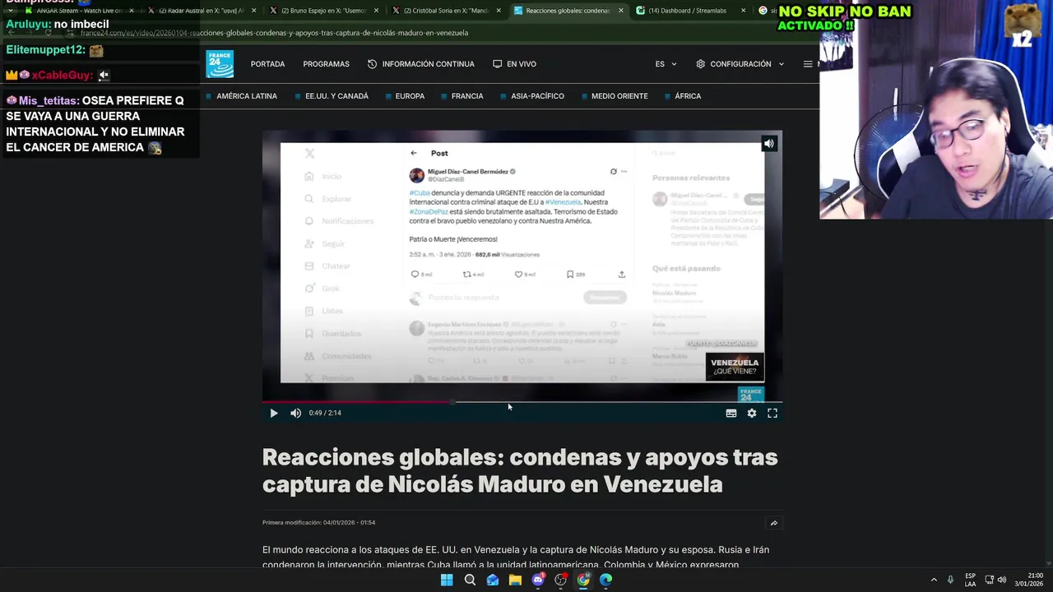Image resolution: width=1053 pixels, height=592 pixels.
Task: Open the hamburger menu icon
Action: 808,64
